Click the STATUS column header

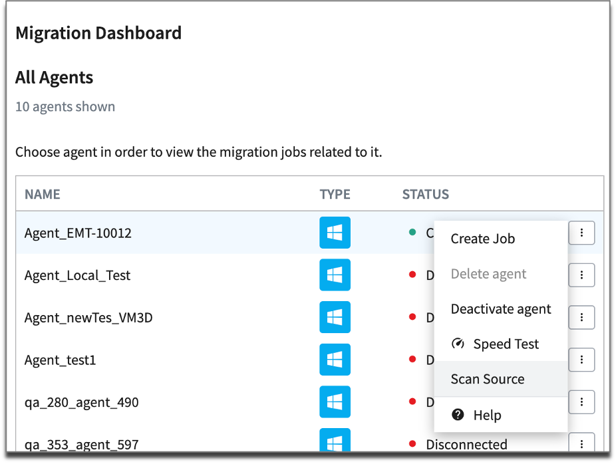426,194
